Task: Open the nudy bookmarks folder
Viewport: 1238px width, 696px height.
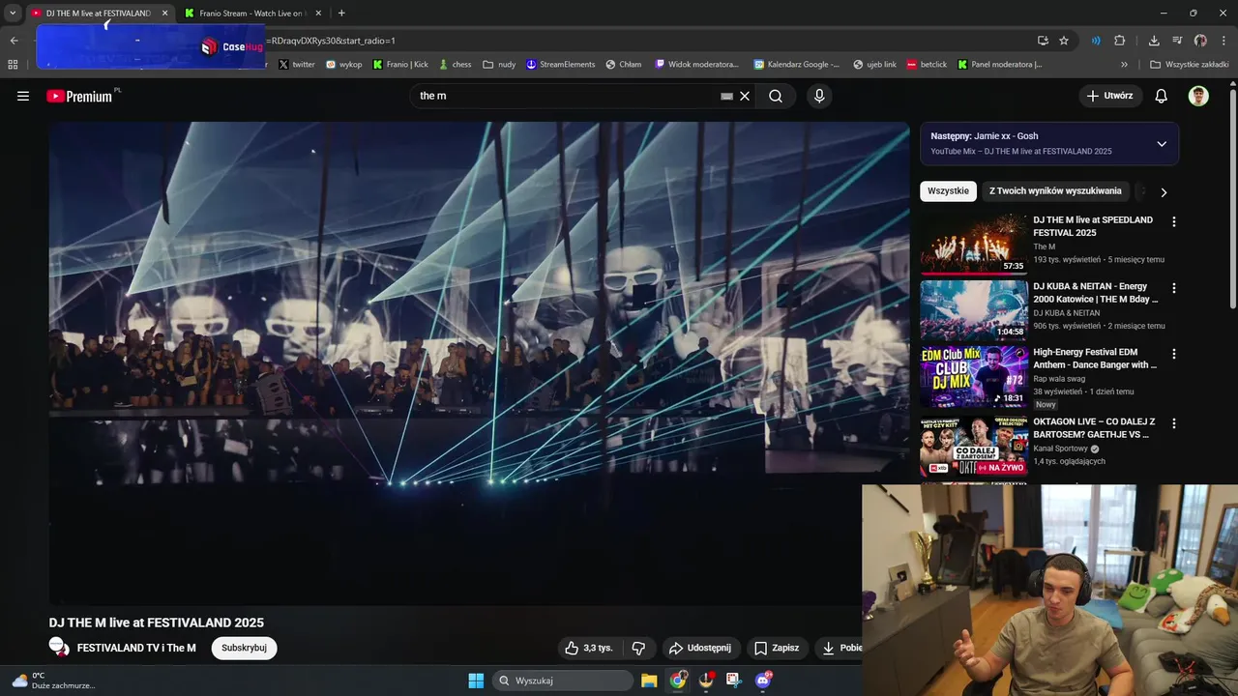Action: click(500, 65)
